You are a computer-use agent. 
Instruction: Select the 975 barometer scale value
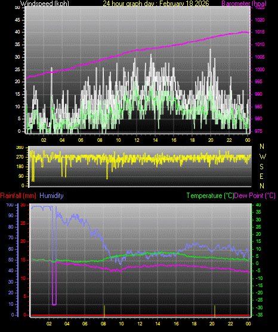click(258, 131)
